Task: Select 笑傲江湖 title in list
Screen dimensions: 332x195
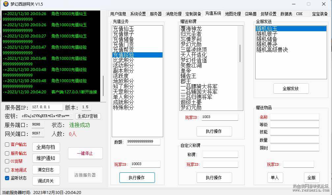Action: pos(209,65)
